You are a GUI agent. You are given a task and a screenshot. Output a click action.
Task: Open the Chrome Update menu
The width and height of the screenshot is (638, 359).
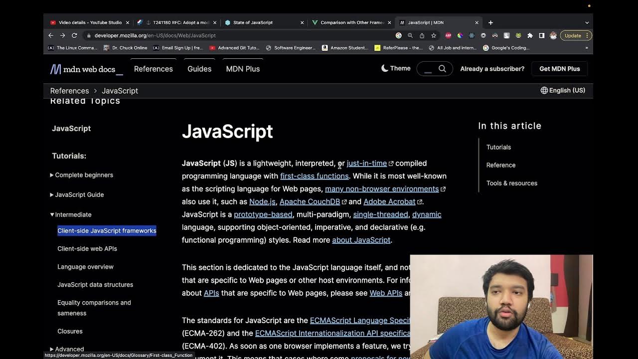577,35
